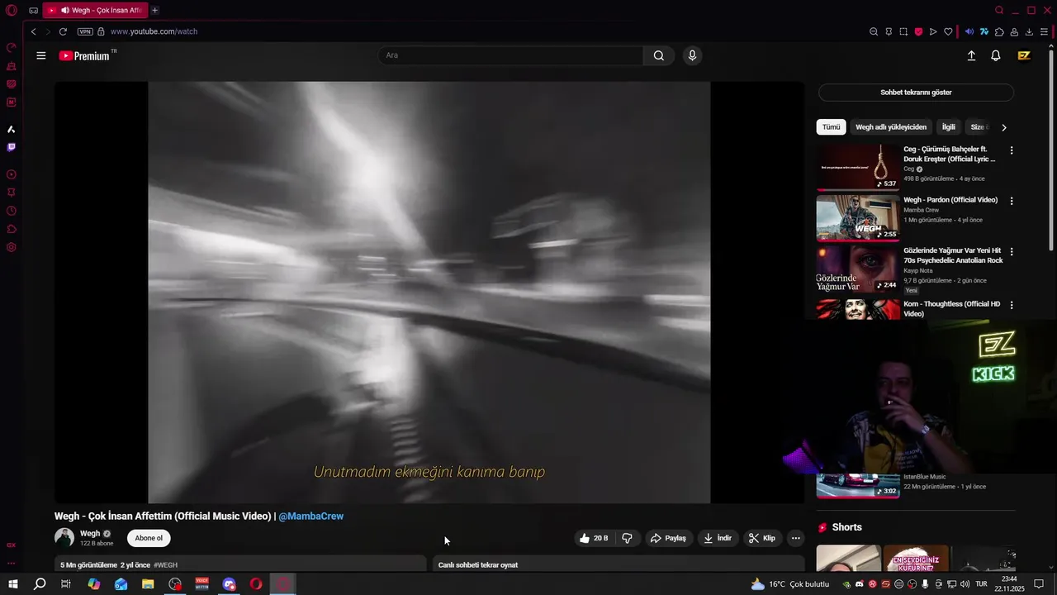
Task: Create a clip with Klip button
Action: (x=762, y=538)
